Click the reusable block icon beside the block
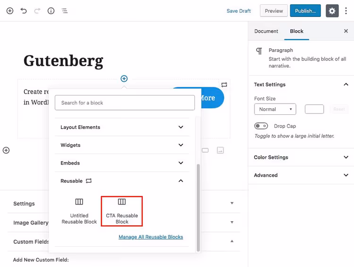This screenshot has width=354, height=267. point(224,85)
